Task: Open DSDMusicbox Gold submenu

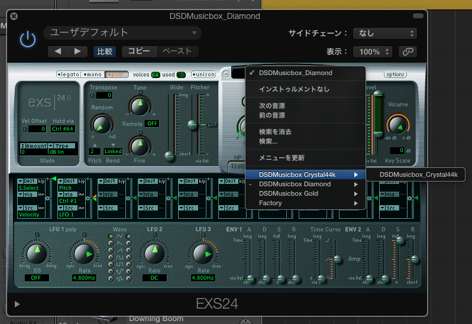Action: (305, 194)
